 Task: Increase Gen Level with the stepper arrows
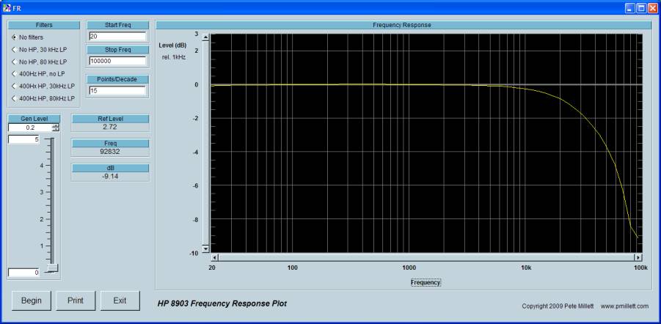(x=56, y=125)
